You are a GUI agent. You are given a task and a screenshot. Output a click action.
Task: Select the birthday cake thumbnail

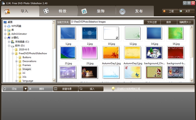click(x=90, y=72)
